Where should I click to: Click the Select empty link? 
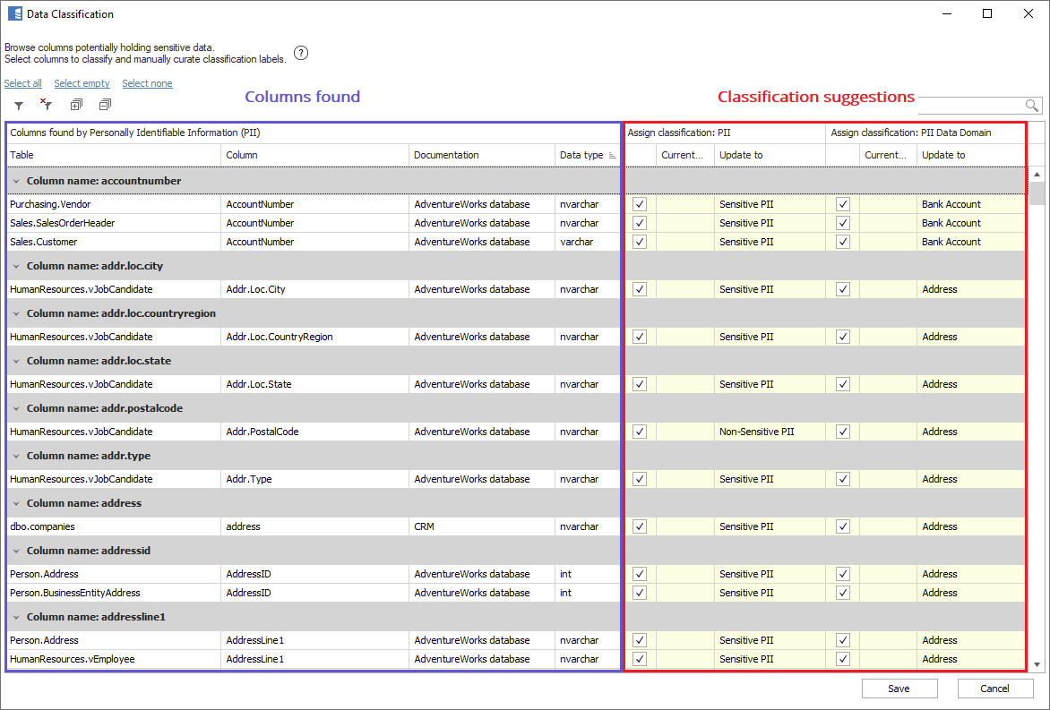(x=82, y=83)
